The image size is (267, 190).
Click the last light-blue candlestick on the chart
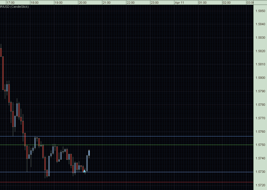(x=89, y=153)
